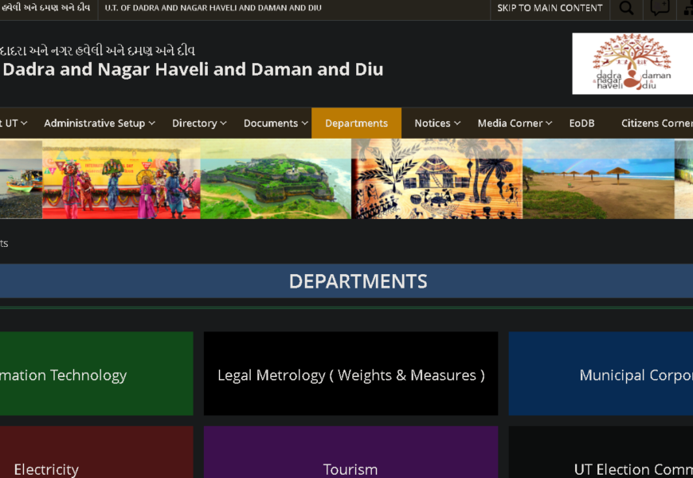Open the UT Election Commission tile

point(601,453)
